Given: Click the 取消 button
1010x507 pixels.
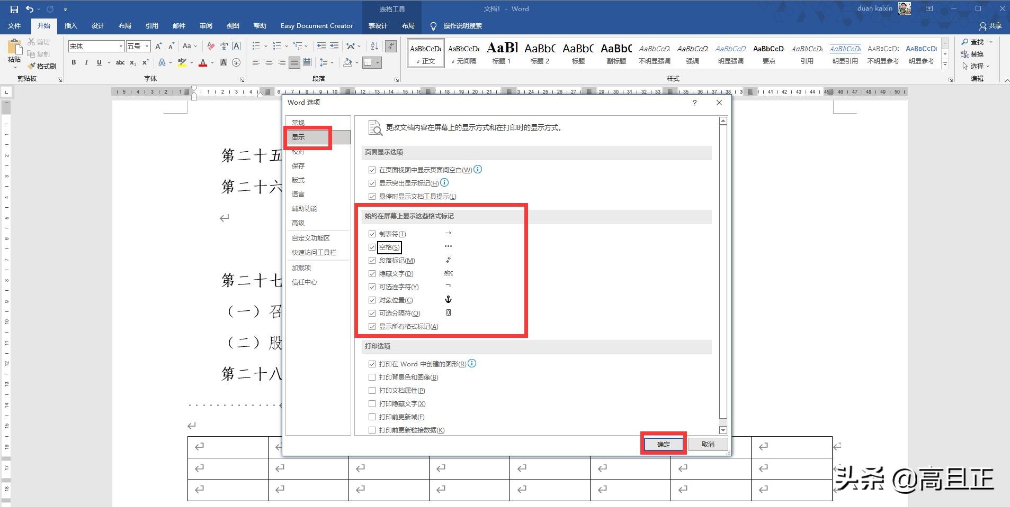Looking at the screenshot, I should [x=708, y=444].
